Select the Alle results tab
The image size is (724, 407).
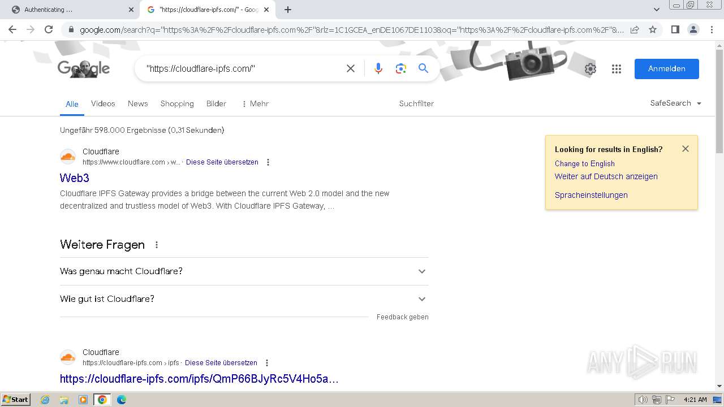click(x=72, y=104)
